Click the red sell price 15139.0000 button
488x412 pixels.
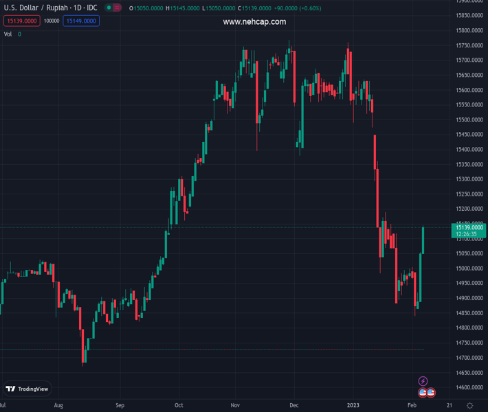21,21
